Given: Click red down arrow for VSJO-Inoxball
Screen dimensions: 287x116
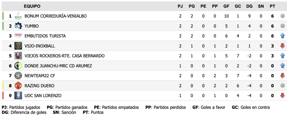Looking at the screenshot, I should coord(283,46).
